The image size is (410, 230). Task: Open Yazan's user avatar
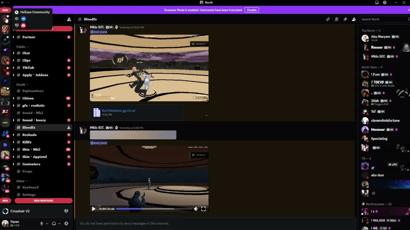[5, 223]
